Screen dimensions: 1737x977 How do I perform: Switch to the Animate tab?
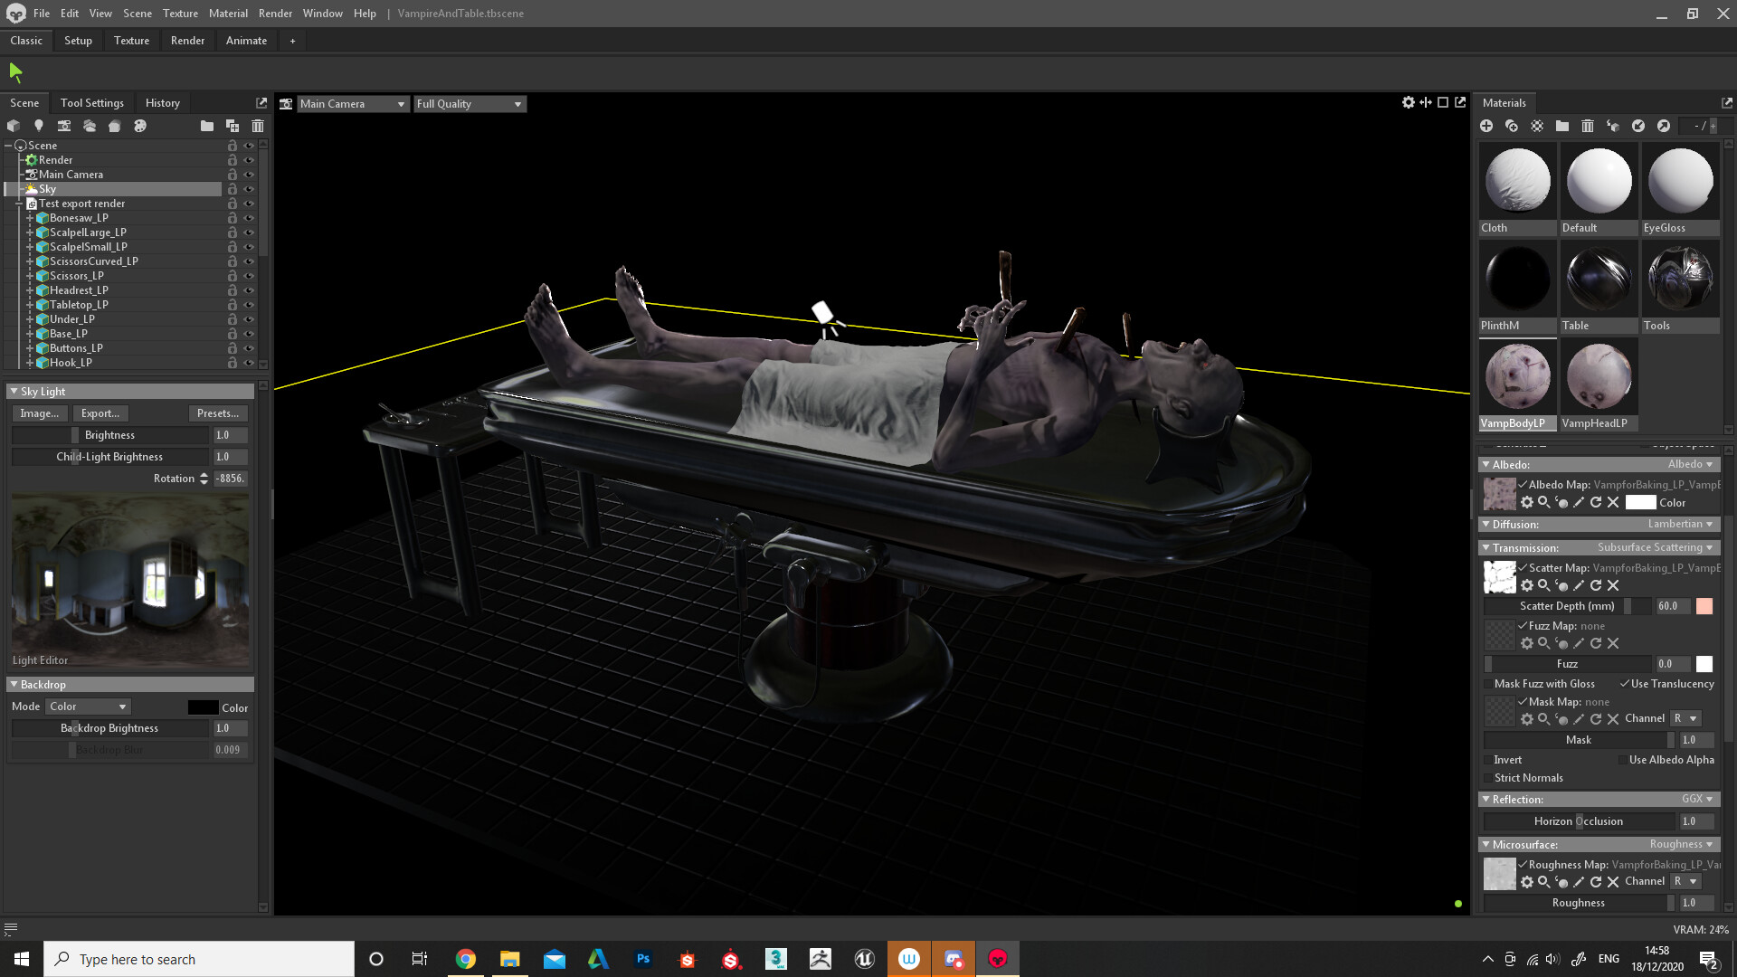(x=245, y=40)
